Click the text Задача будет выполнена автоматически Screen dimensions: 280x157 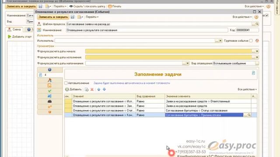coord(132,83)
